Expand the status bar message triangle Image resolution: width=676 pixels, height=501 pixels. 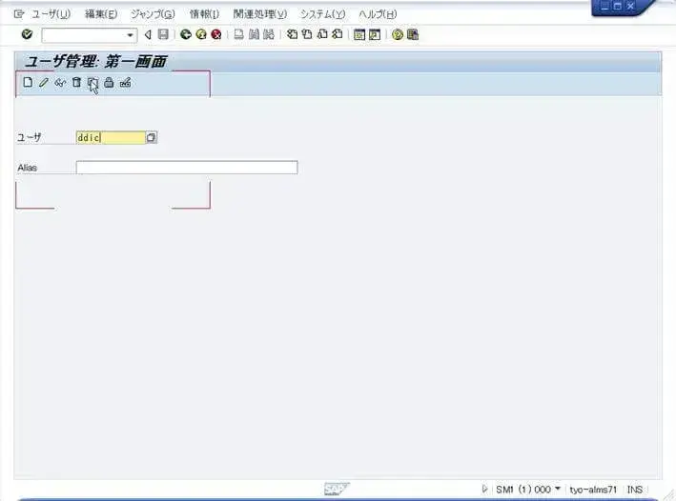click(x=484, y=489)
